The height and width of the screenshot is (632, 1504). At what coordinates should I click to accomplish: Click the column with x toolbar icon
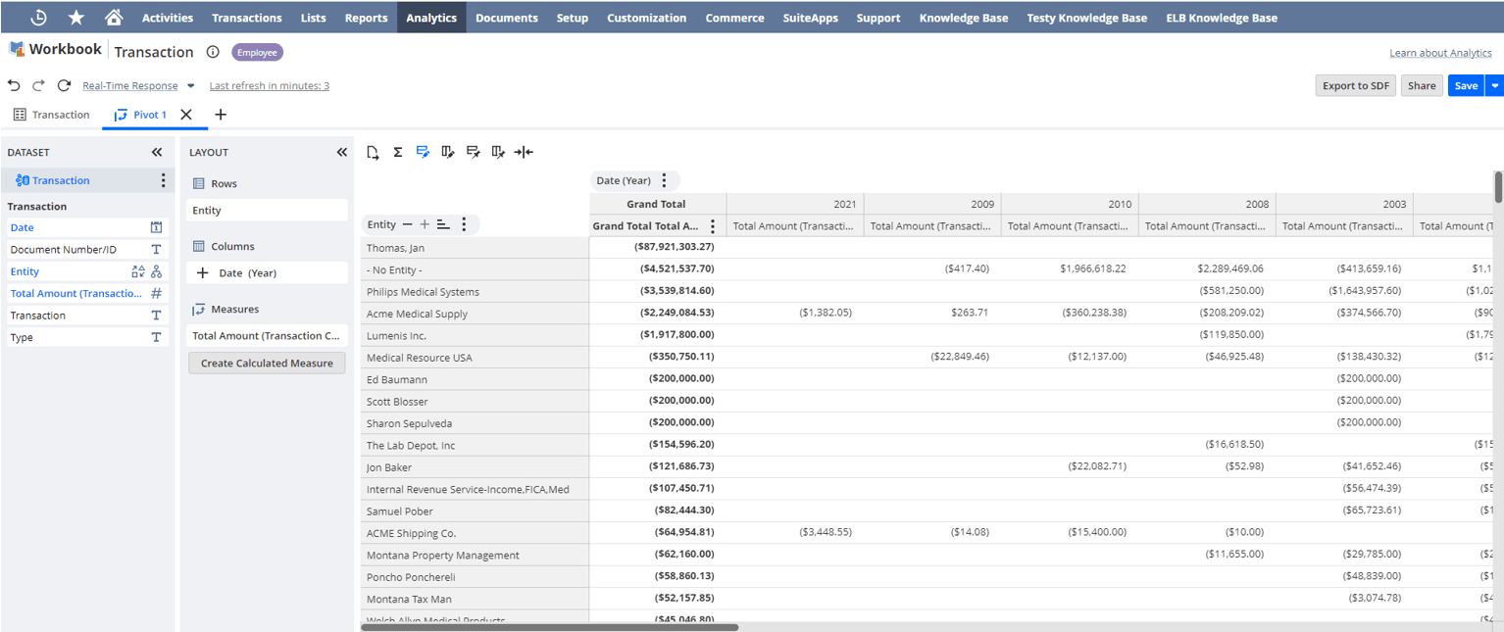tap(498, 152)
